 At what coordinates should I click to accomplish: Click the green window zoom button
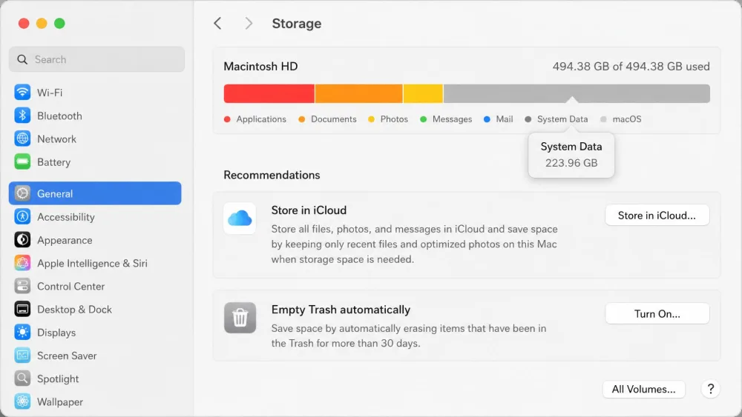point(59,23)
